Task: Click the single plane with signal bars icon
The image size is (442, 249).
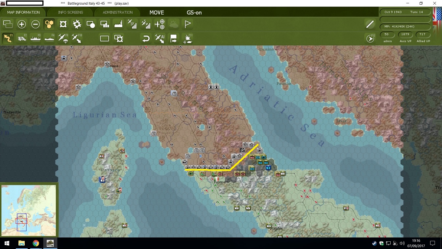Action: tap(132, 24)
